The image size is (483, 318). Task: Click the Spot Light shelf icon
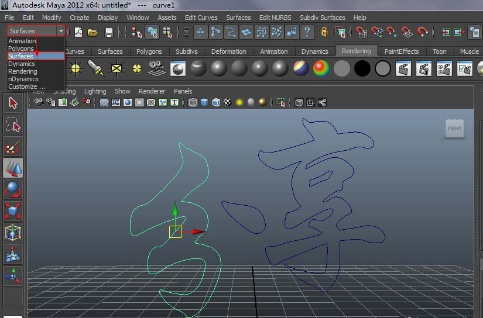tap(96, 69)
